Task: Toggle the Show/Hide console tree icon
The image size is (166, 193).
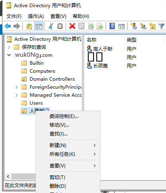Action: coord(39,26)
